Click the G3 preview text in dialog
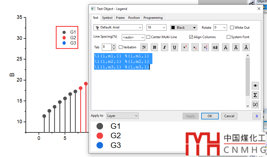Image resolution: width=267 pixels, height=157 pixels. [116, 145]
